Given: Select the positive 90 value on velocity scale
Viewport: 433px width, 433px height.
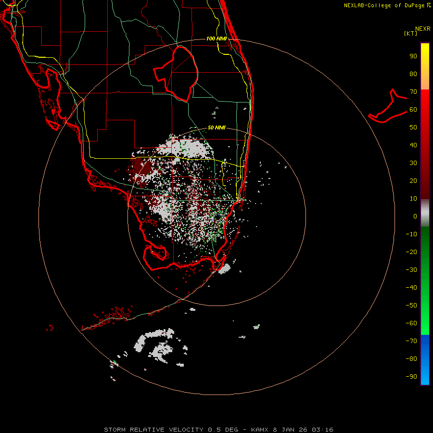Looking at the screenshot, I should pyautogui.click(x=413, y=56).
